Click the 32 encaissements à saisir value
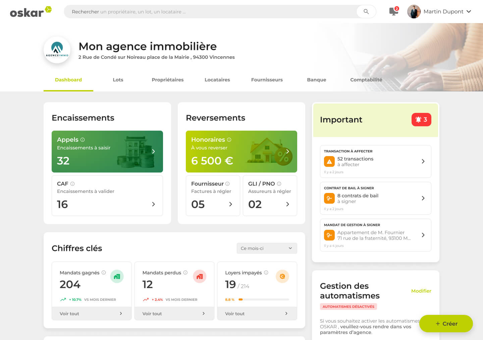 pyautogui.click(x=63, y=161)
